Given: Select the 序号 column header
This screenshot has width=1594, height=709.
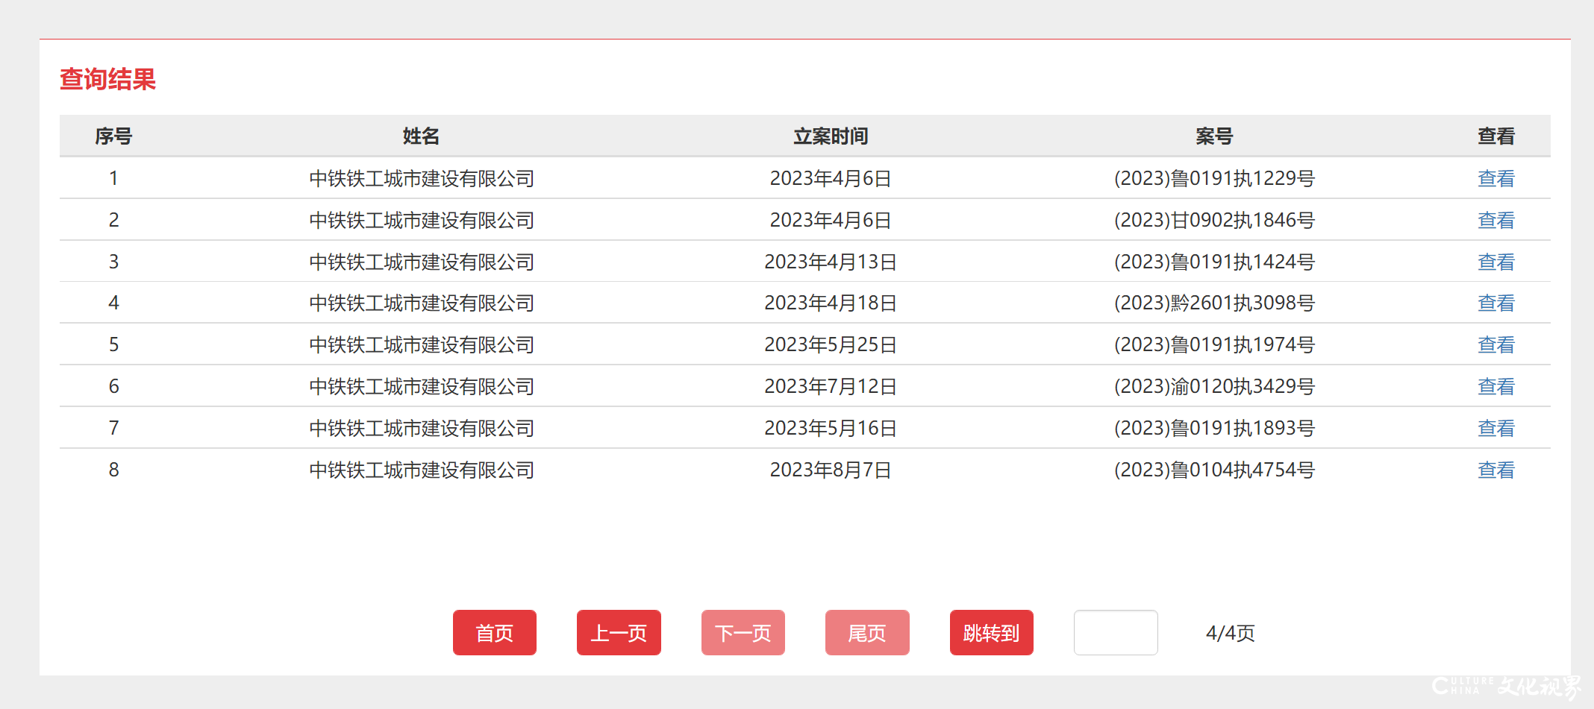Looking at the screenshot, I should [113, 136].
